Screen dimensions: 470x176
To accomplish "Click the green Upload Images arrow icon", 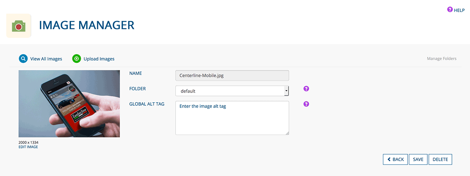I will click(x=77, y=59).
